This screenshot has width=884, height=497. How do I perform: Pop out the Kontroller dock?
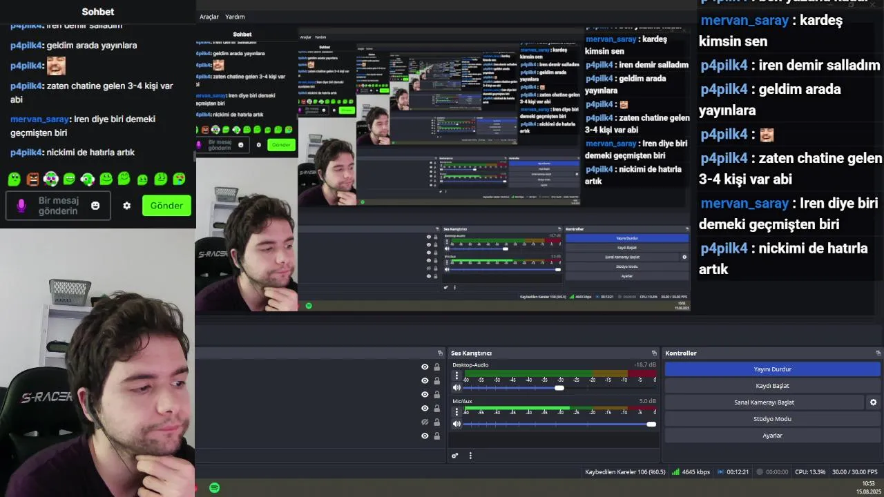pyautogui.click(x=878, y=353)
